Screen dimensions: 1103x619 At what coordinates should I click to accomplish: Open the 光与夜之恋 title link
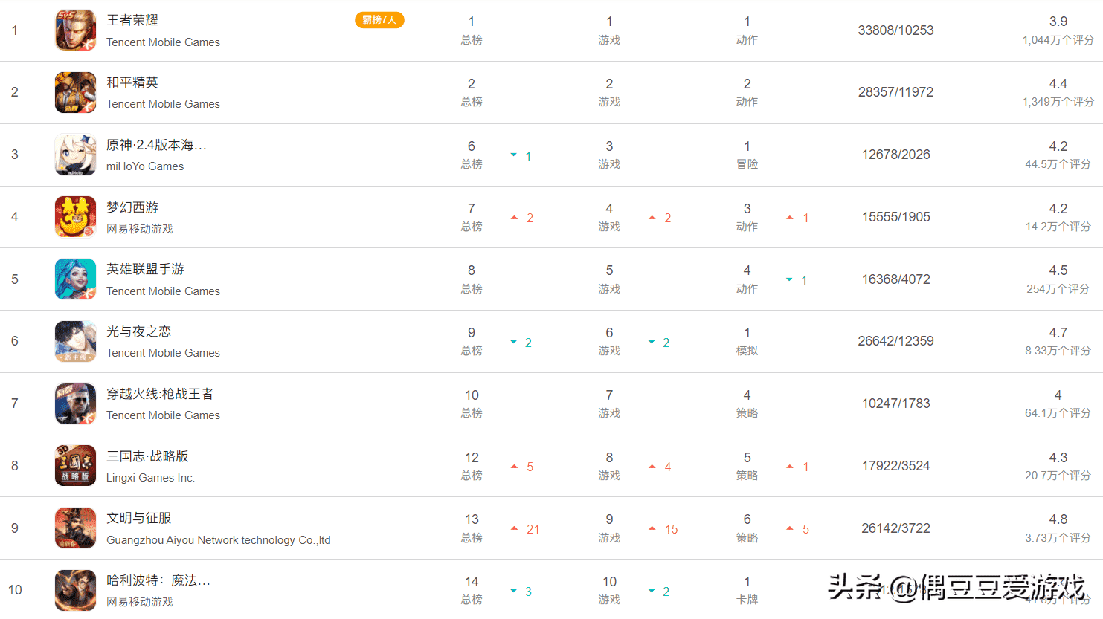139,331
